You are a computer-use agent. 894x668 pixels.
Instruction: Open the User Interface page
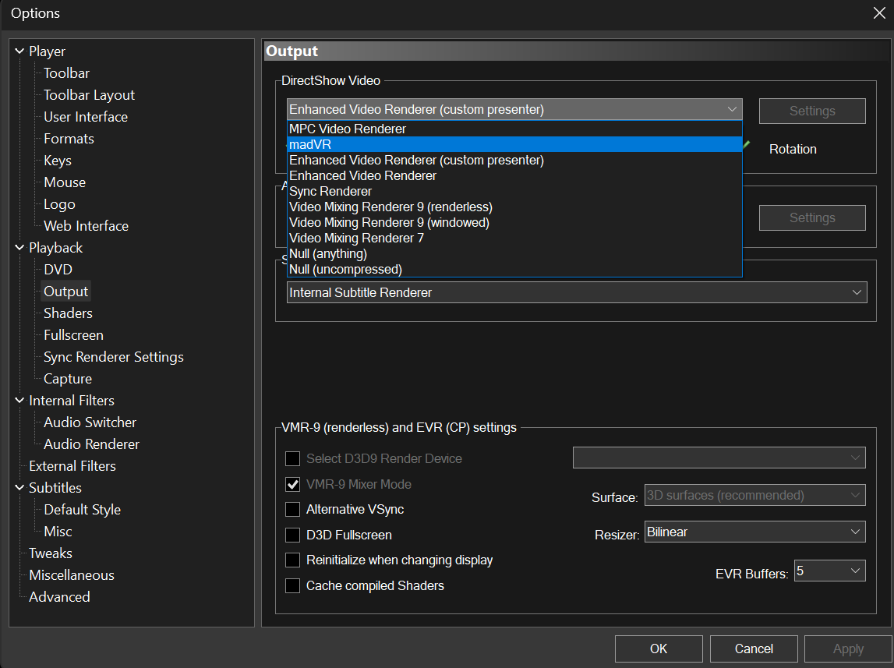86,117
